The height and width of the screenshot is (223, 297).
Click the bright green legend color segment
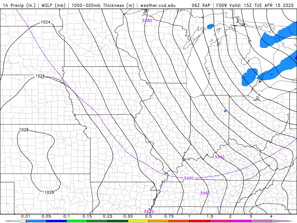click(77, 221)
